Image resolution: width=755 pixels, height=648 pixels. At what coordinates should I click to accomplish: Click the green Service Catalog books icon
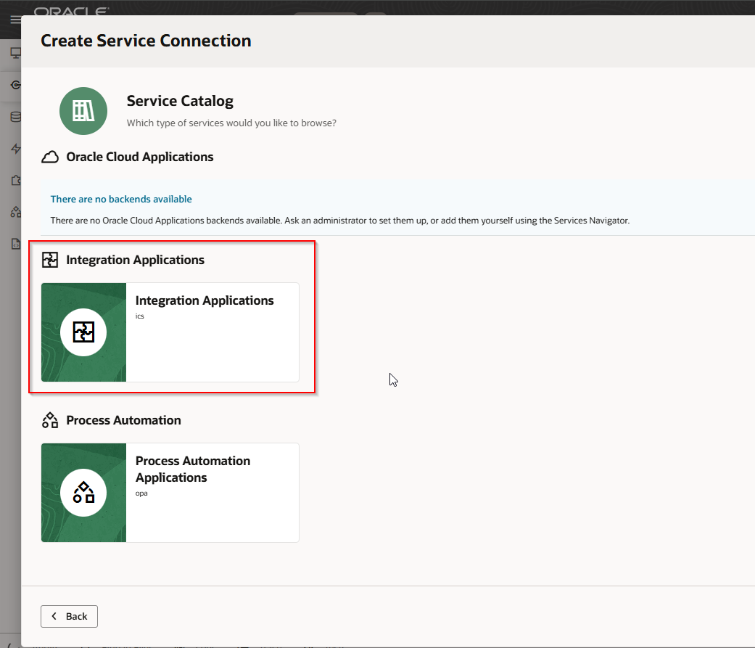(x=83, y=111)
